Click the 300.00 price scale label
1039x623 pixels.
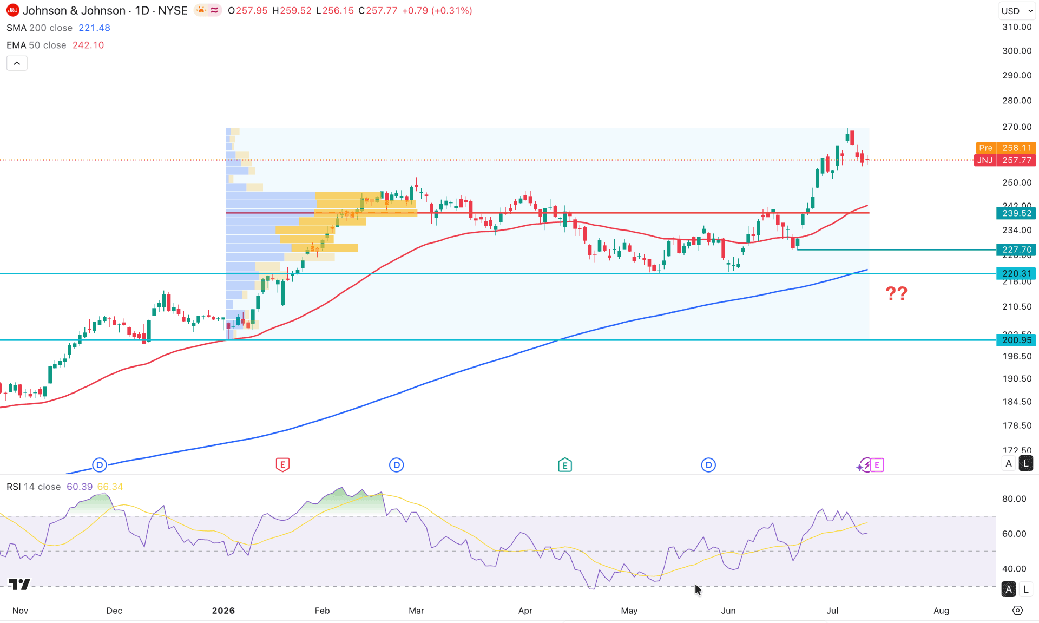point(1017,51)
